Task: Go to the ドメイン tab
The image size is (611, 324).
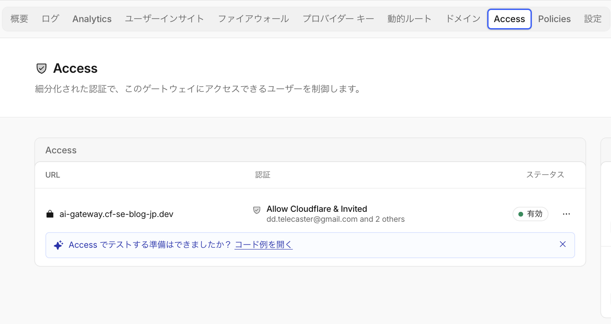Action: pos(463,19)
